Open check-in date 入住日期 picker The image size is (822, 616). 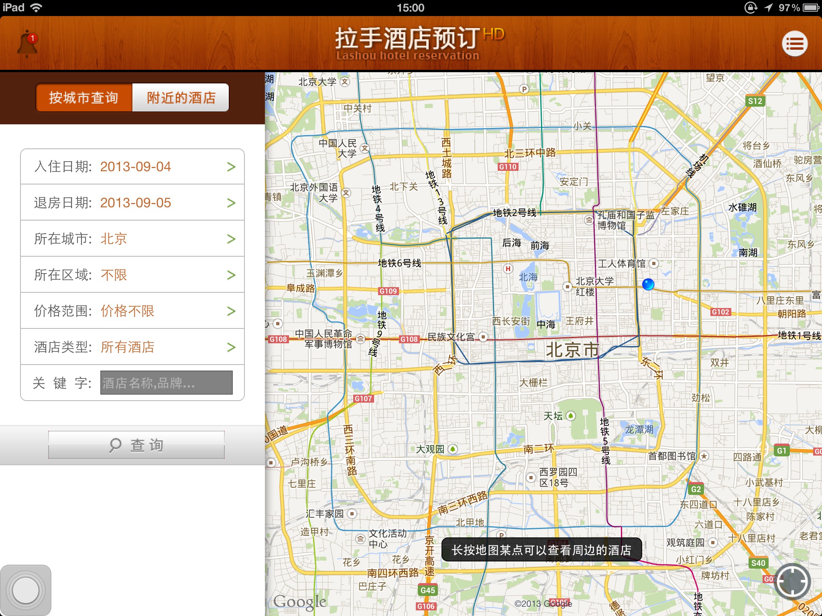pyautogui.click(x=132, y=166)
